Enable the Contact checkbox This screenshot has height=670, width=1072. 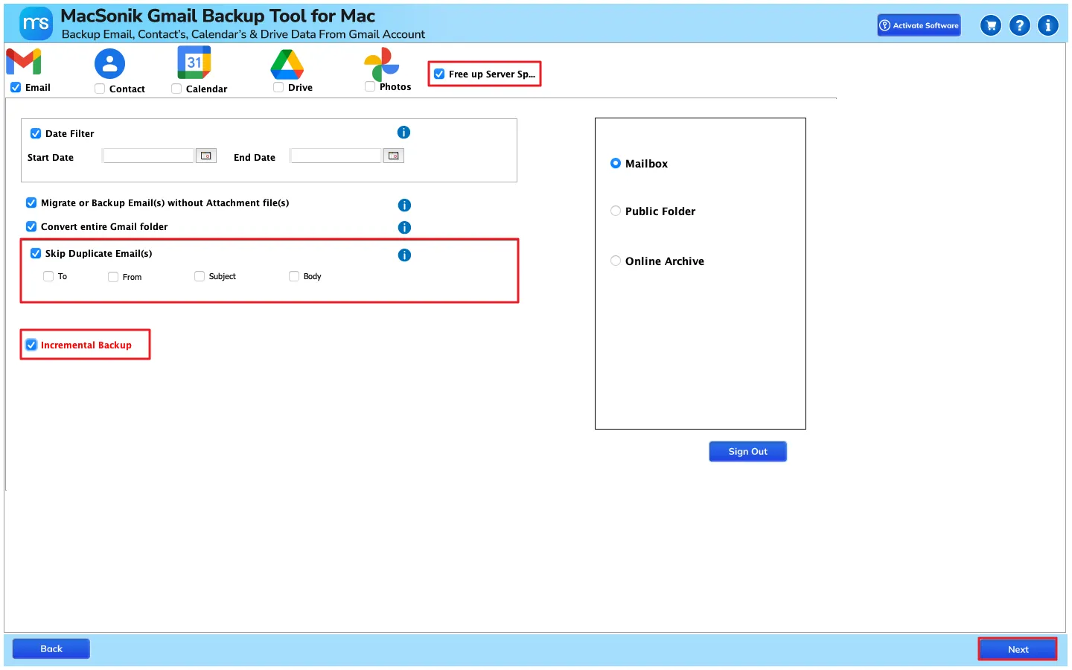coord(100,89)
